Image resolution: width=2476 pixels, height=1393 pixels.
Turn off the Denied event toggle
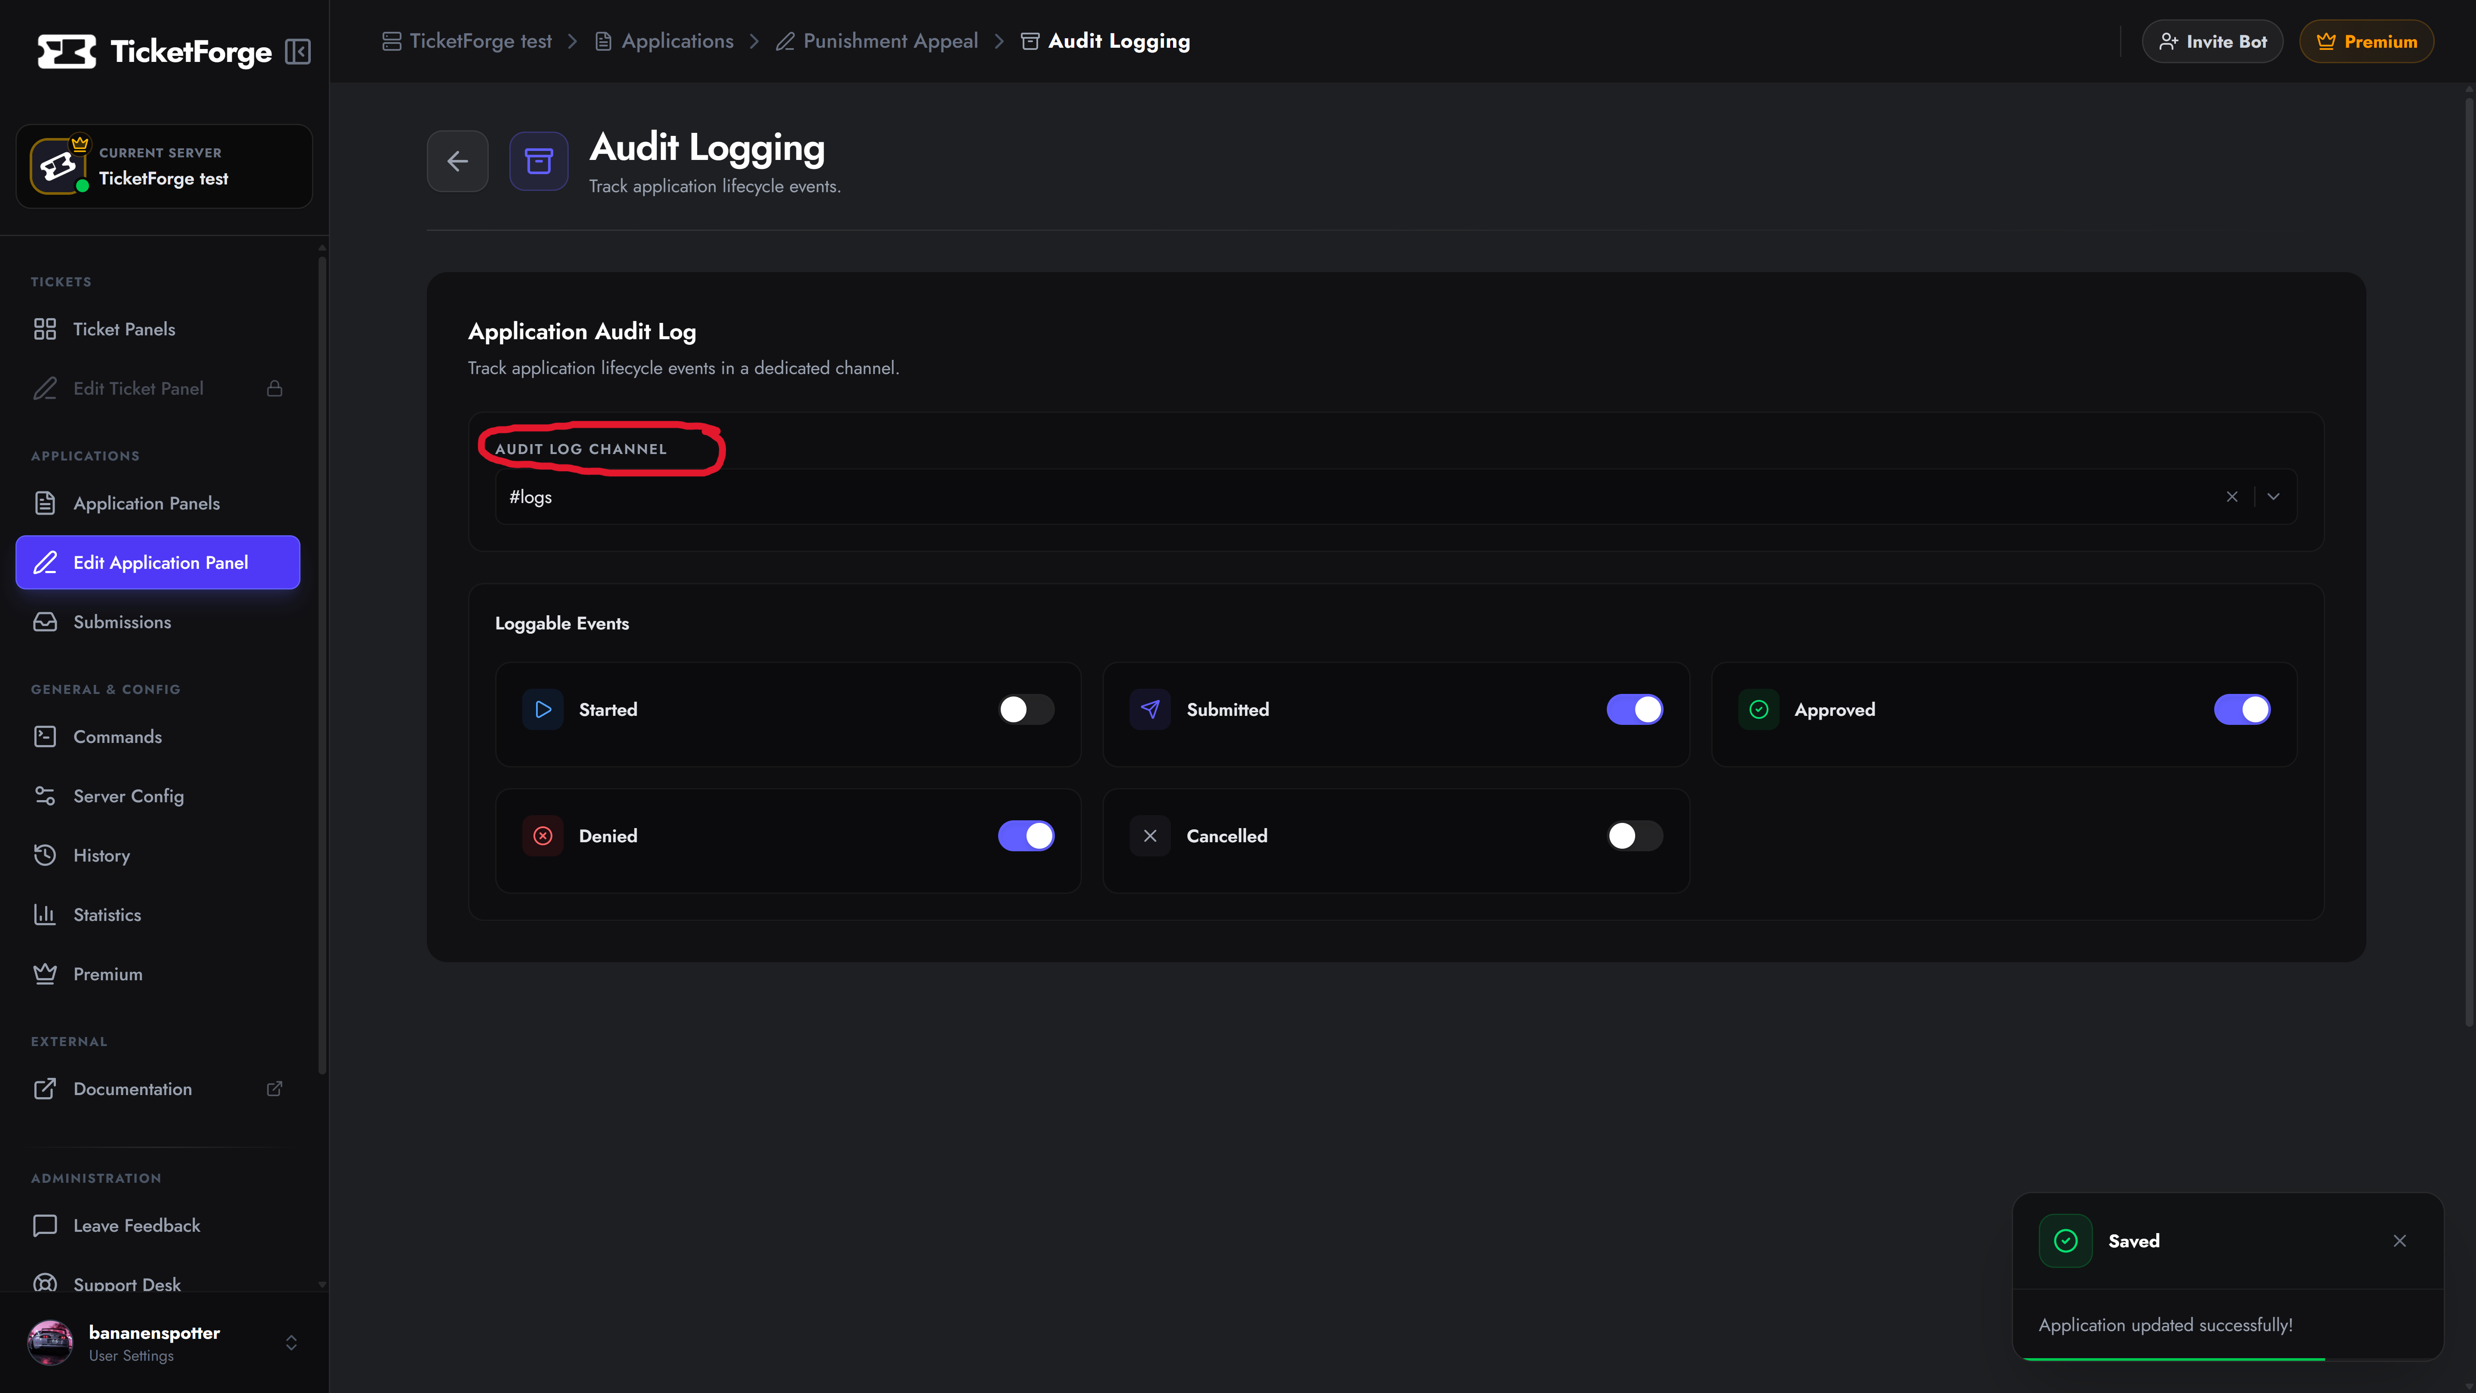click(x=1027, y=836)
